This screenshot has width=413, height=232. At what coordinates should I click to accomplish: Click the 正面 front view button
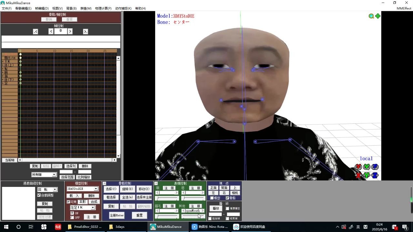213,188
